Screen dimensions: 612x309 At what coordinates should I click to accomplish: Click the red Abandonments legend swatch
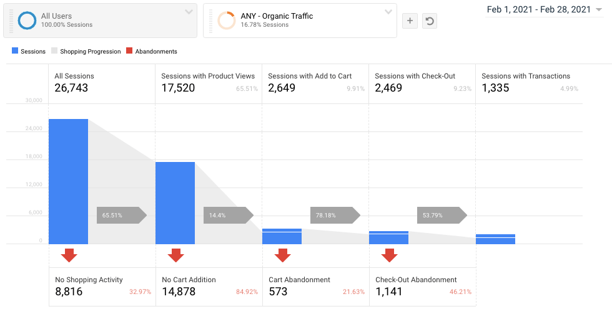tap(130, 50)
